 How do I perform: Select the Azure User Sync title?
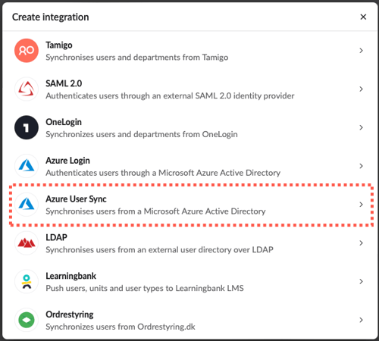(x=76, y=199)
